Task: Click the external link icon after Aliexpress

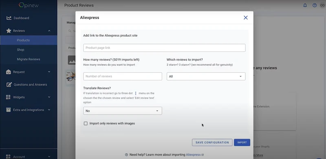Action: tap(203, 155)
